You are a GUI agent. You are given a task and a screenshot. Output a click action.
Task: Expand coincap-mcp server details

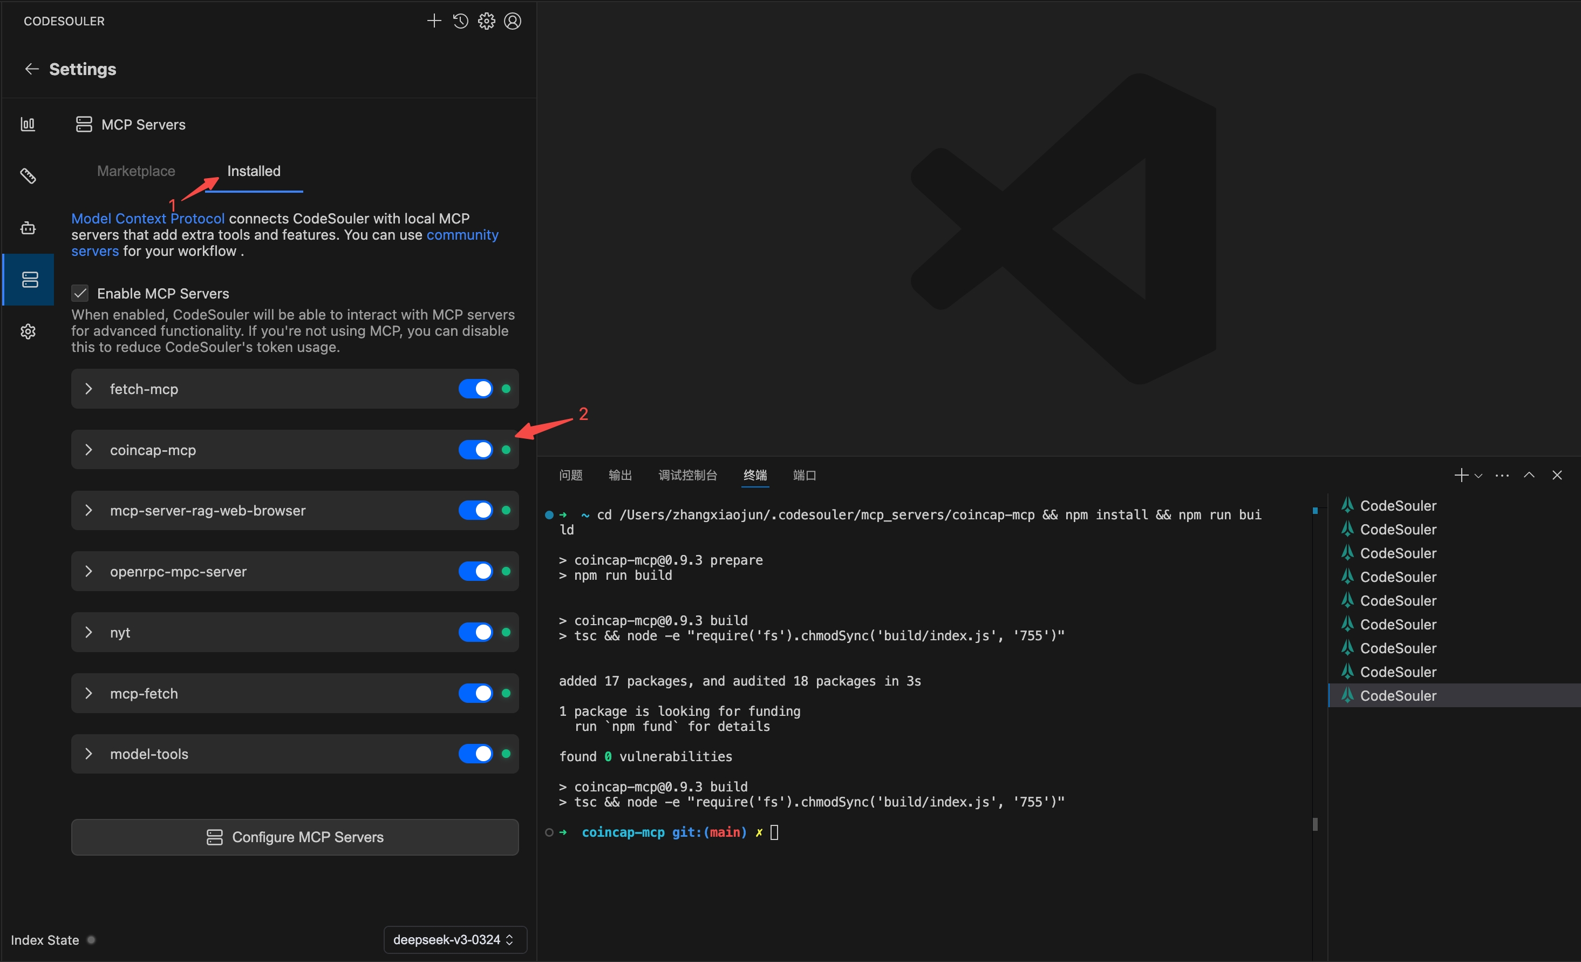[88, 449]
